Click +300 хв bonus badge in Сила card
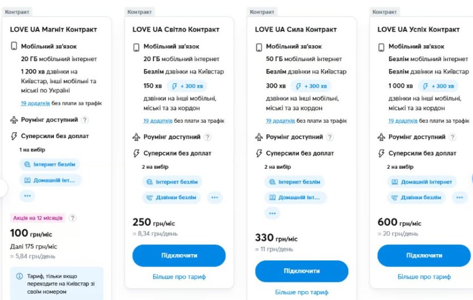Image resolution: width=473 pixels, height=300 pixels. pyautogui.click(x=311, y=86)
